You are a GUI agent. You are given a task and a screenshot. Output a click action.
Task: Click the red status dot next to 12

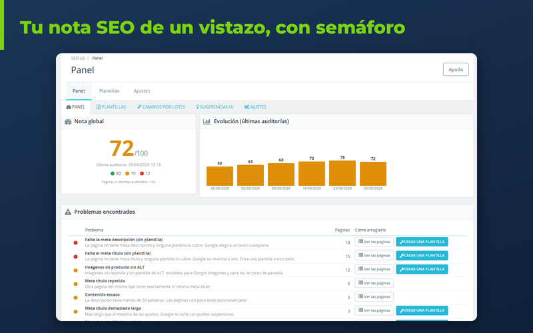coord(142,173)
